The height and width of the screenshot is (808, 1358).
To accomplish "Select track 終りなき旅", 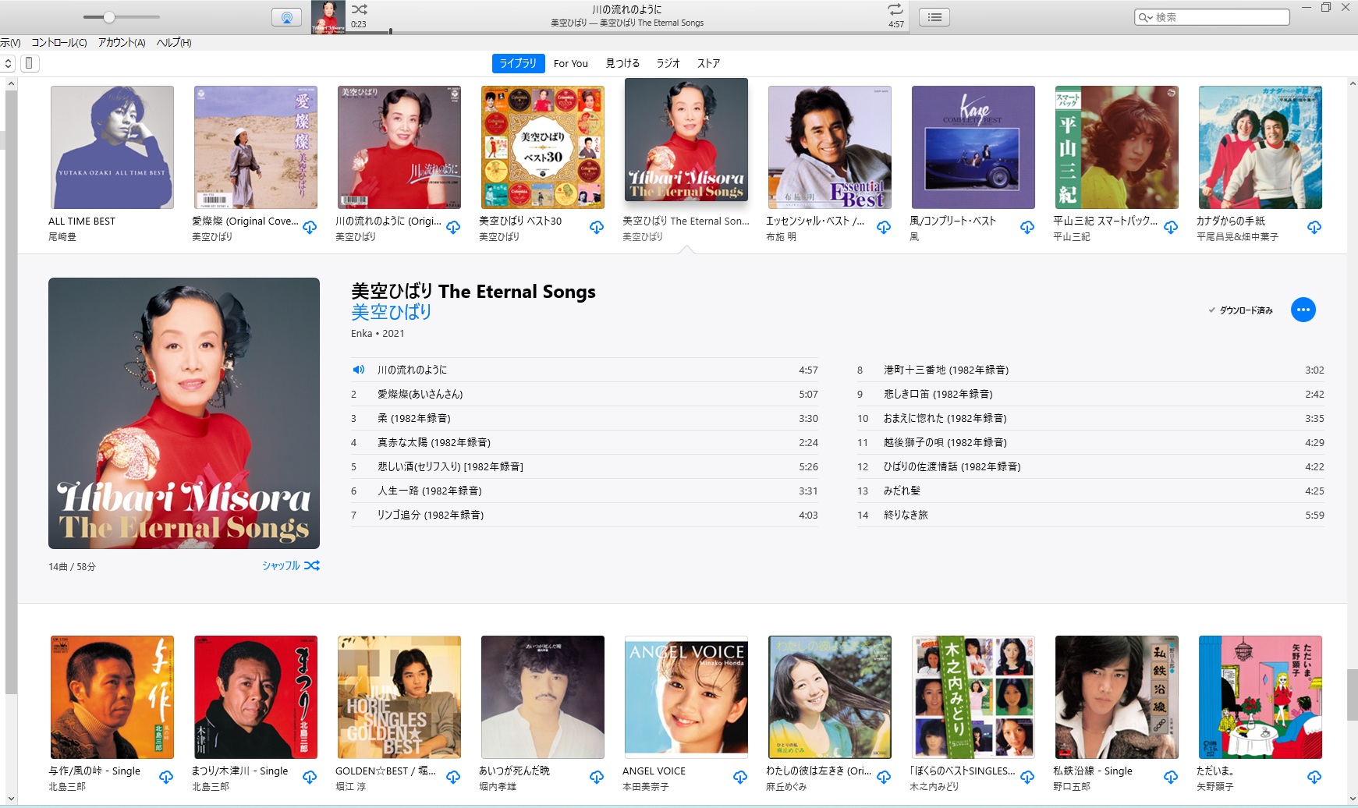I will [x=1090, y=515].
